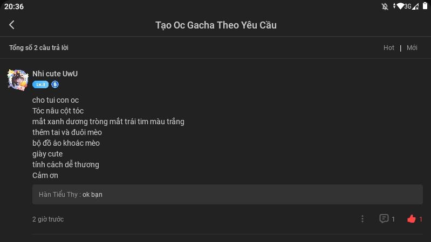
Task: Tap the red like count number
Action: pos(421,219)
